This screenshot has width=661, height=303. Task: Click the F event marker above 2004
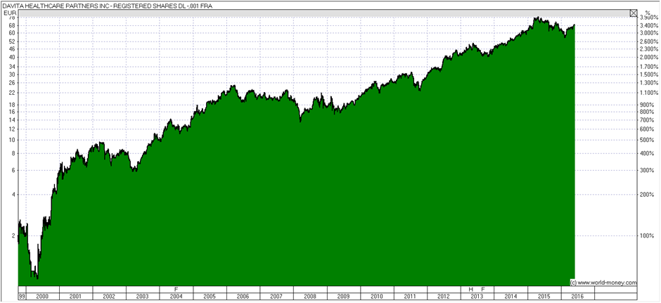177,290
